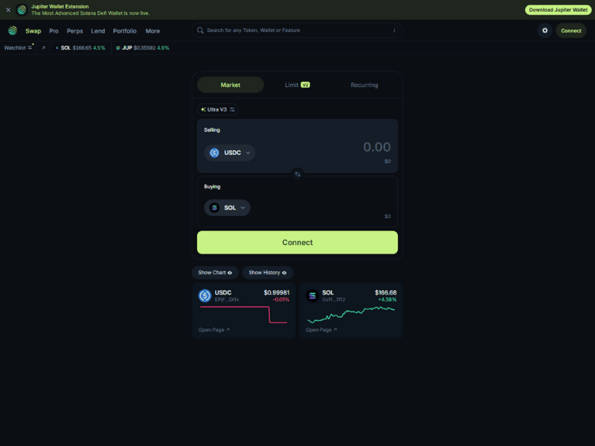Click the swap direction arrows between Selling and Buying
Image resolution: width=595 pixels, height=446 pixels.
[x=297, y=174]
